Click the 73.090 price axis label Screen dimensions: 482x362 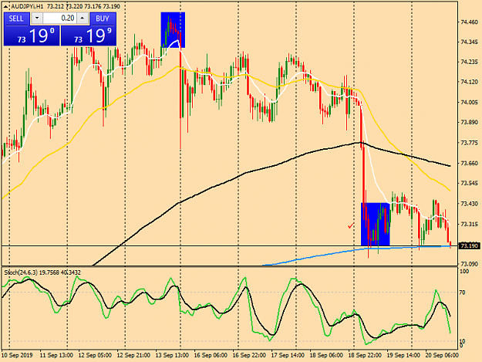tap(470, 264)
